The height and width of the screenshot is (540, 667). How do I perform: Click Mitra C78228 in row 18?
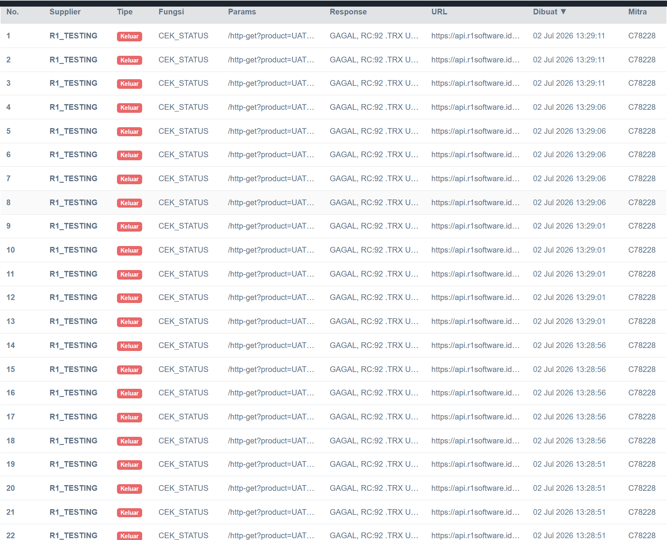pyautogui.click(x=642, y=441)
